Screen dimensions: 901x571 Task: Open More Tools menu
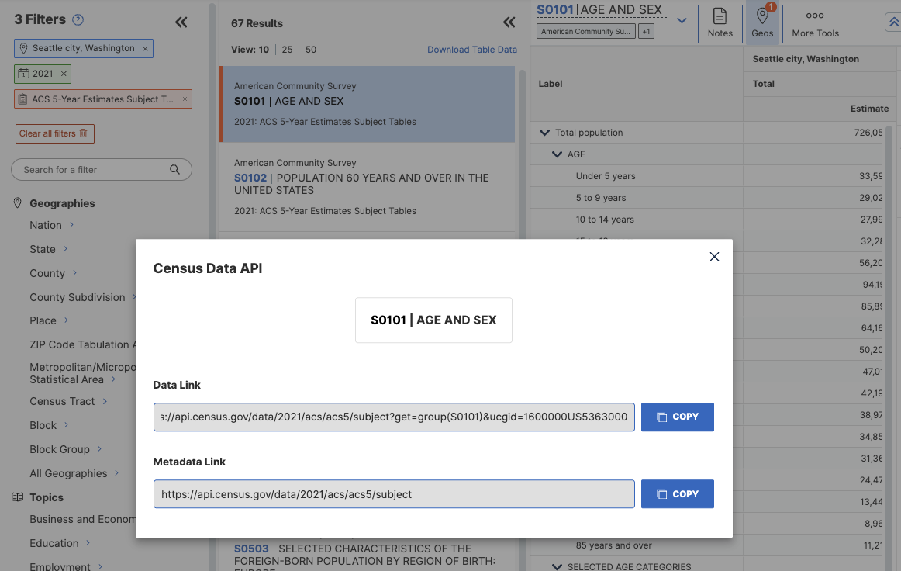point(815,22)
